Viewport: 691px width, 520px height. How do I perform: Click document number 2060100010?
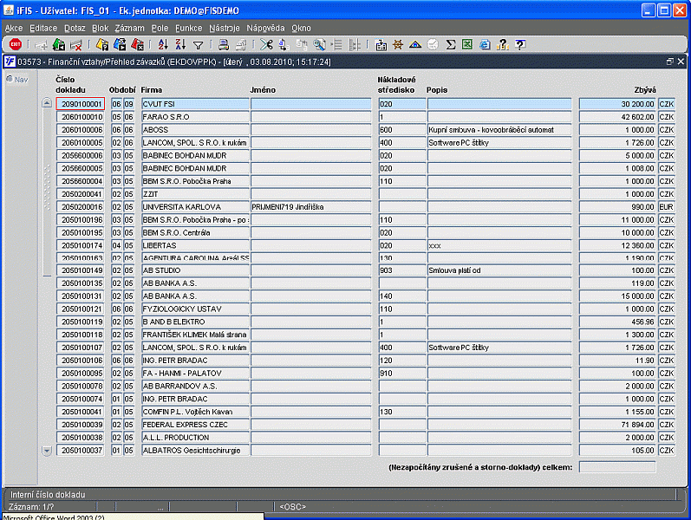coord(81,117)
